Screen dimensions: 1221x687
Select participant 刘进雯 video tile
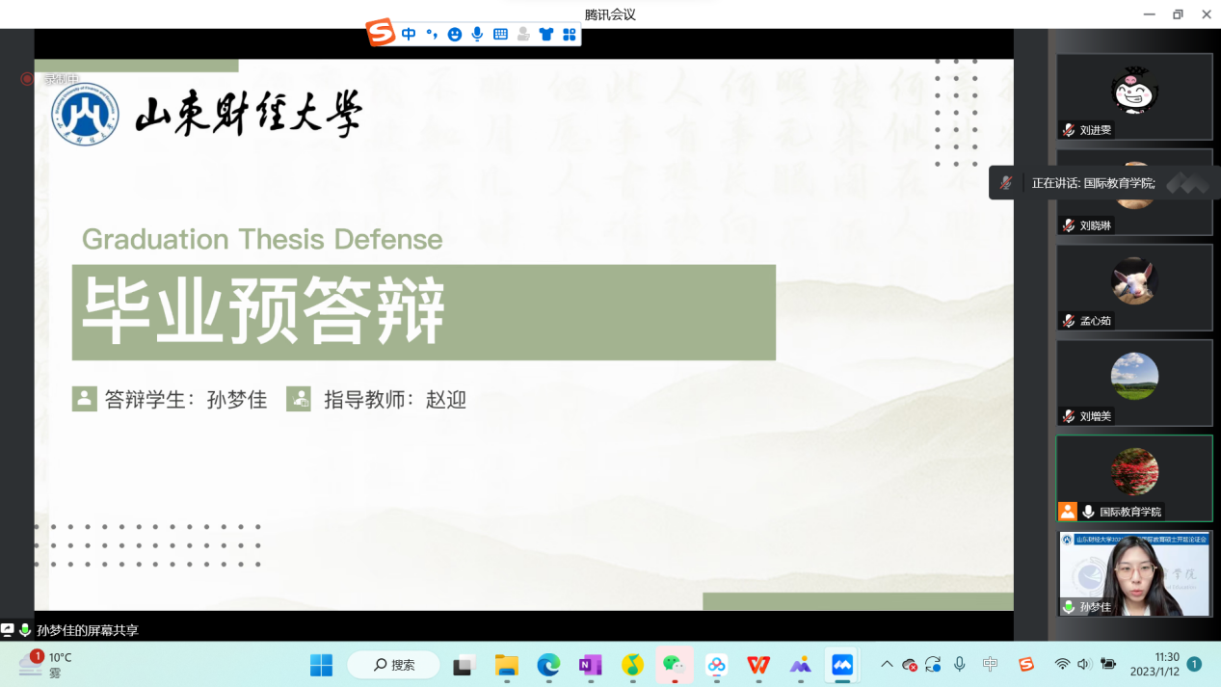tap(1133, 96)
